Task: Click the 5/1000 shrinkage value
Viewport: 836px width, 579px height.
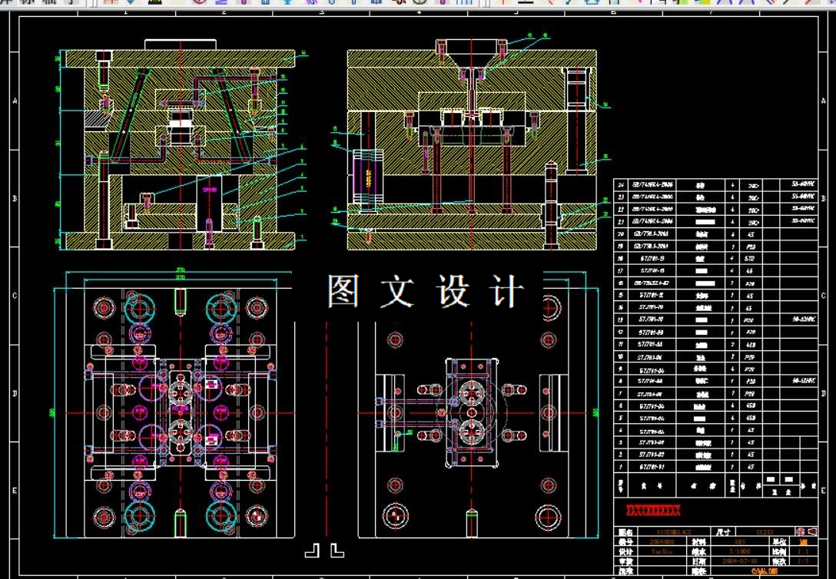Action: click(x=739, y=551)
